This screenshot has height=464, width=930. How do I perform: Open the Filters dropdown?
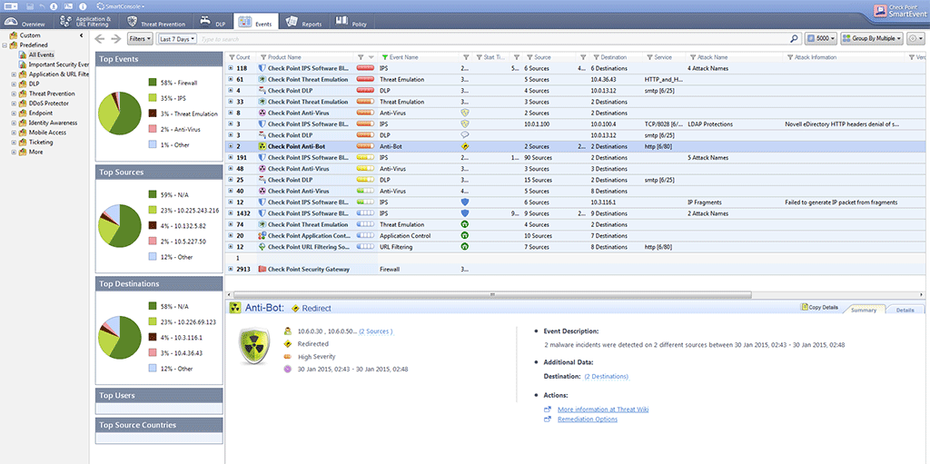[x=141, y=39]
